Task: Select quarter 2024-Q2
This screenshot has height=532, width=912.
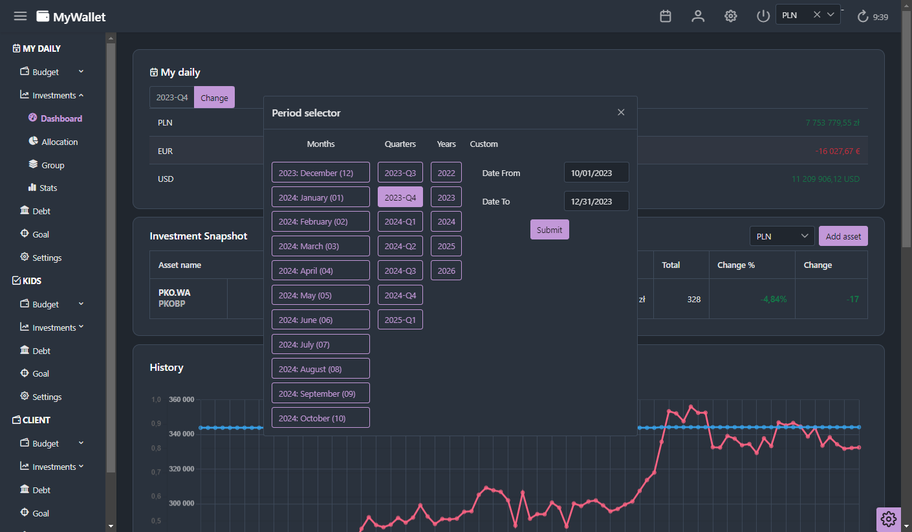Action: point(400,246)
